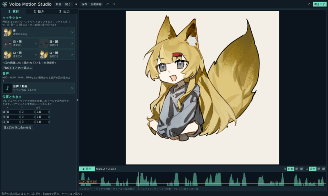The height and width of the screenshot is (196, 328).
Task: Click the mouth (口) X position field
Action: point(14,122)
